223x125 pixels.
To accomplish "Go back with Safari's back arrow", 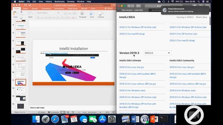I will click(x=129, y=6).
